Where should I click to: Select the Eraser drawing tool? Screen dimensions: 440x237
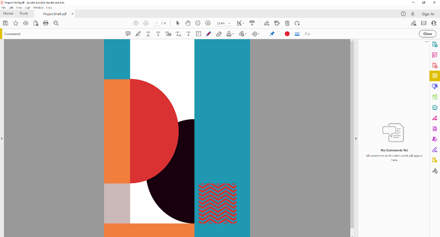point(219,34)
